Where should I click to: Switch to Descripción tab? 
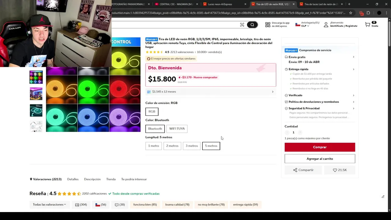point(92,179)
